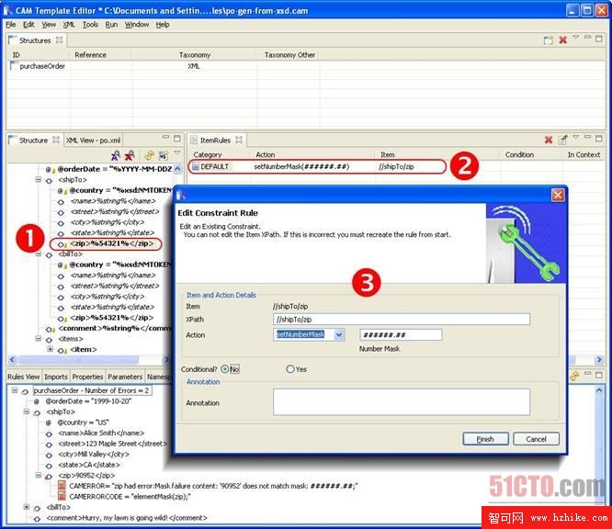Expand billTo node in results tree
The image size is (612, 529).
27,507
